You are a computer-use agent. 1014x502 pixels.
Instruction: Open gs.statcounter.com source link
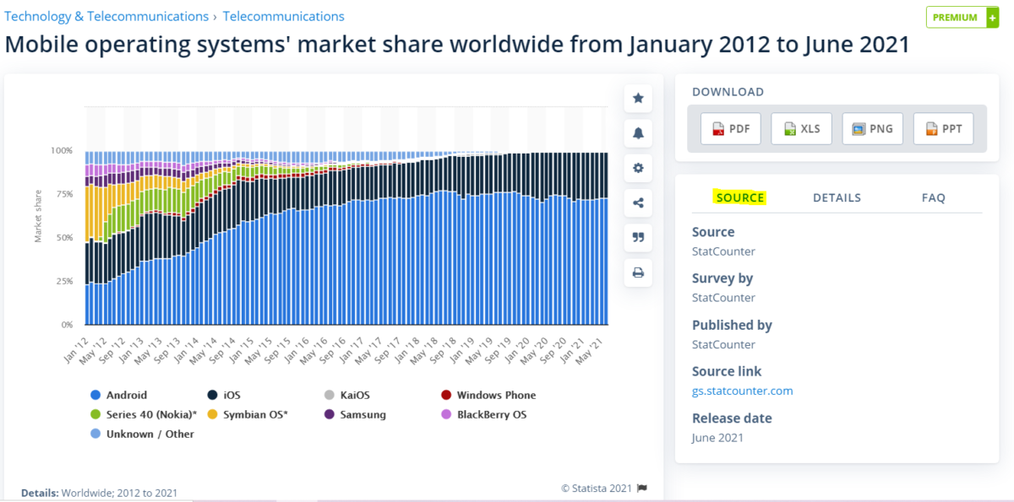click(x=742, y=391)
